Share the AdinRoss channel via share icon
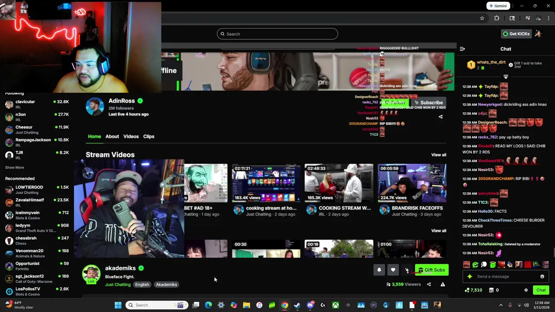555x312 pixels. click(441, 117)
